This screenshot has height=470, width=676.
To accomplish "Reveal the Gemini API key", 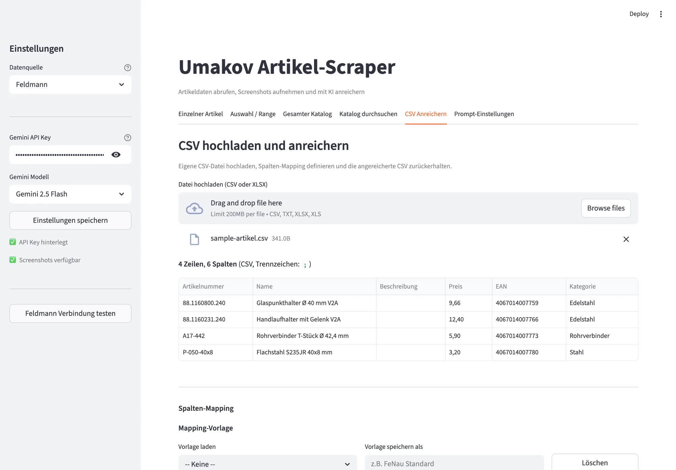I will click(116, 155).
